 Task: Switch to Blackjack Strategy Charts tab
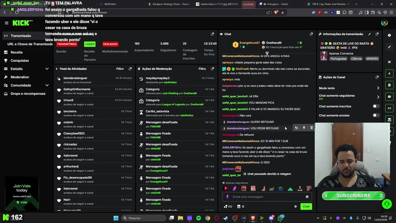coord(170,4)
